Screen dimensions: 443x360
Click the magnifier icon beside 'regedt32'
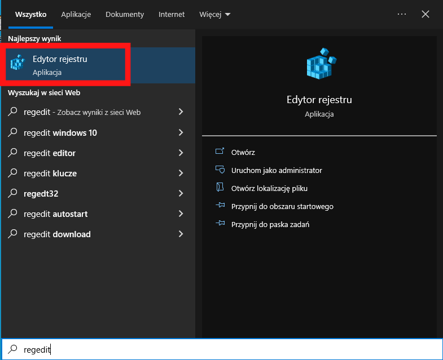(x=12, y=193)
